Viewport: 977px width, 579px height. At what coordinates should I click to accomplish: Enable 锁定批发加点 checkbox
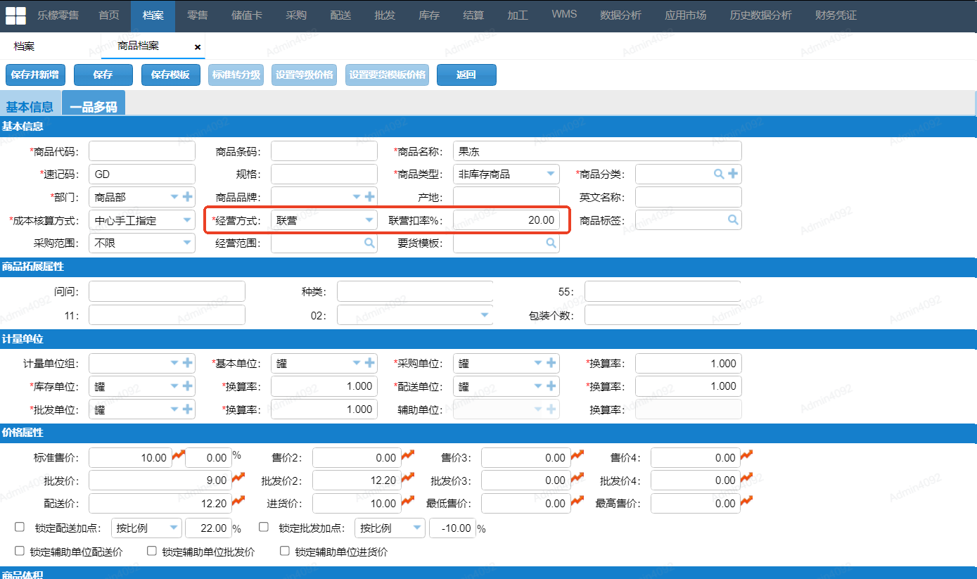coord(264,527)
